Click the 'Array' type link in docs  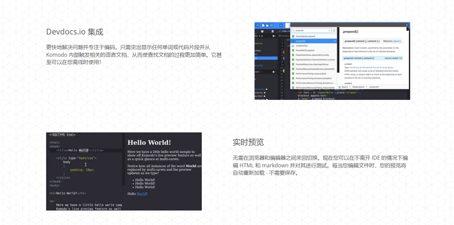pyautogui.click(x=382, y=67)
